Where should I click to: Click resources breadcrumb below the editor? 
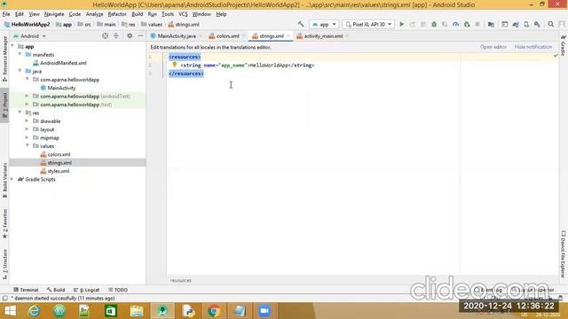[x=181, y=280]
